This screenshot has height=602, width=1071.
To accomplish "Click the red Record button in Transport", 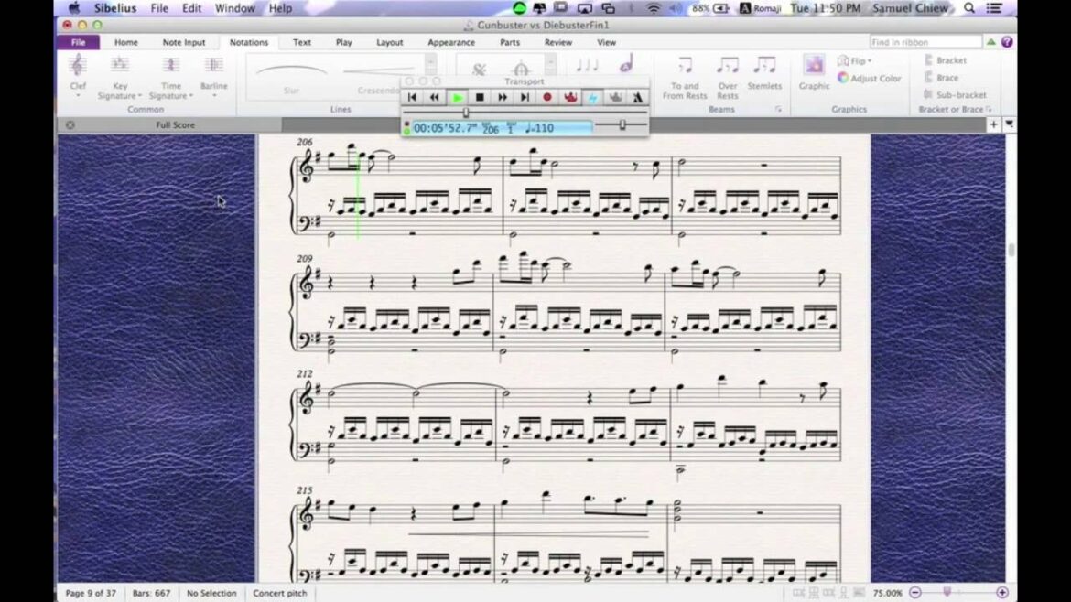I will click(547, 97).
